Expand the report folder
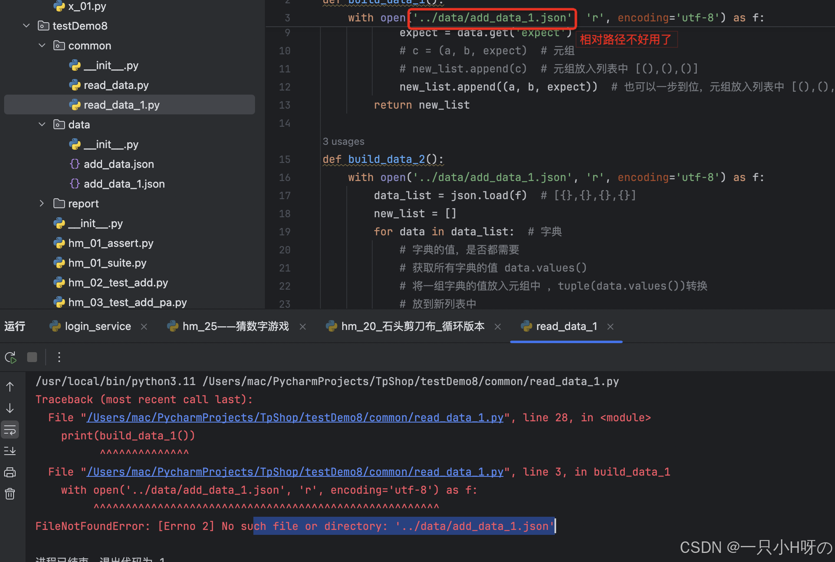 [x=41, y=203]
